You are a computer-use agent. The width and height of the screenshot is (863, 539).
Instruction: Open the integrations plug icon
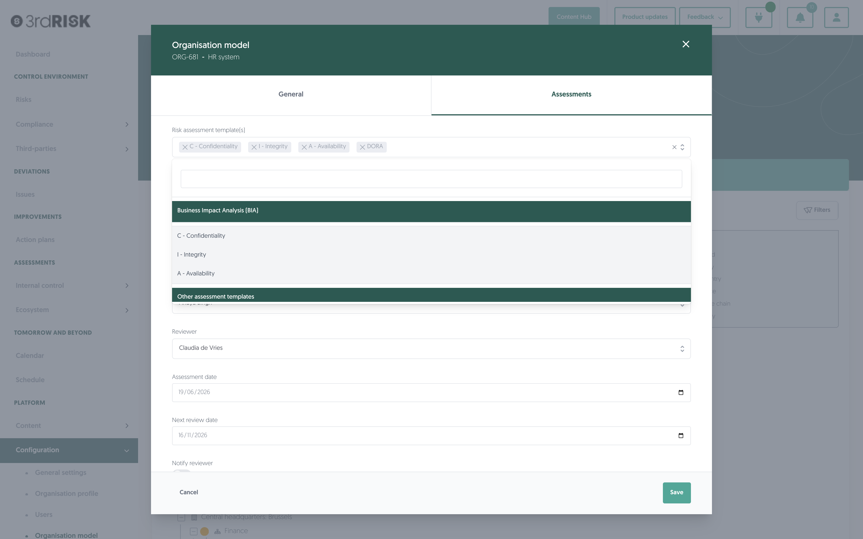click(x=759, y=18)
